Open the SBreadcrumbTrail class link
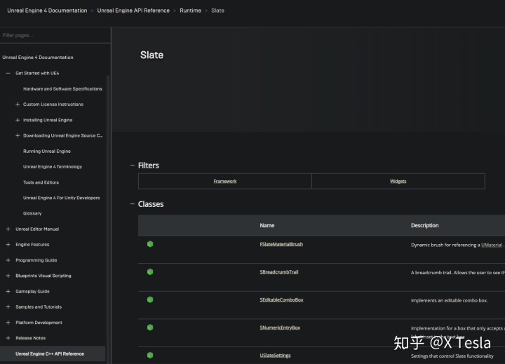 [x=279, y=272]
